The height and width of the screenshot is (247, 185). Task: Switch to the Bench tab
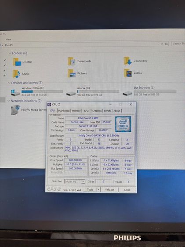click(x=107, y=111)
